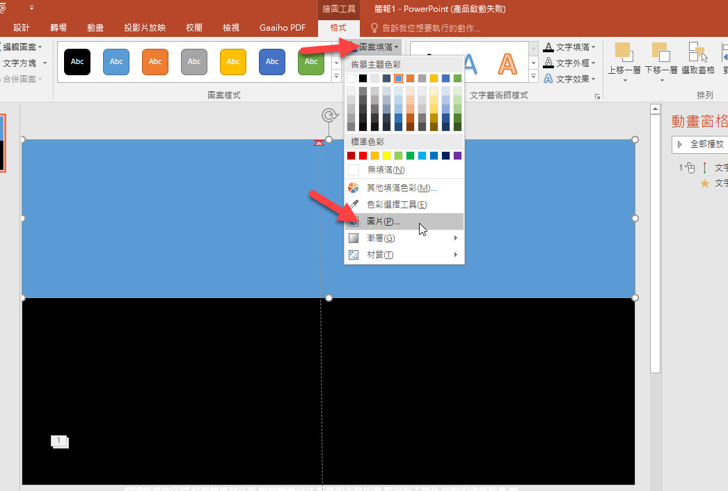Open the quick access toolbar customize arrow
728x491 pixels.
(31, 8)
